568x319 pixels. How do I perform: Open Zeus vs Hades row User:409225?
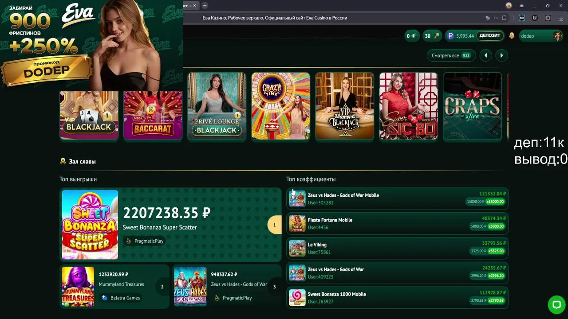tap(397, 273)
